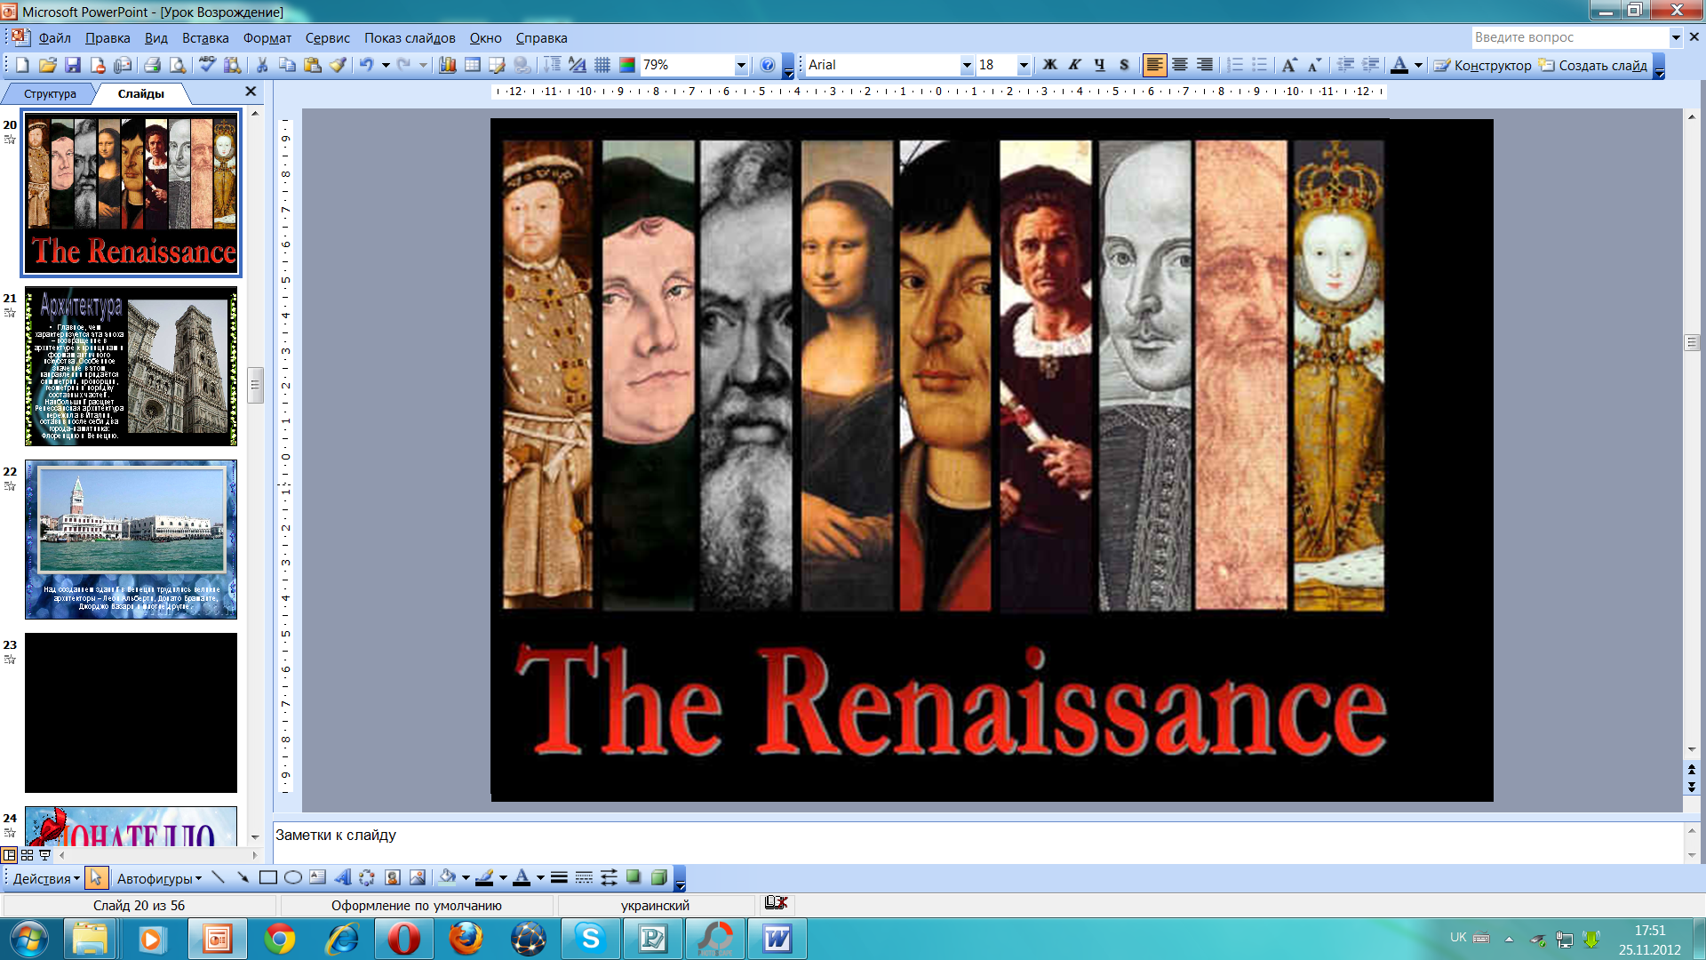Select the Arrow drawing tool
The image size is (1706, 960).
pyautogui.click(x=243, y=878)
